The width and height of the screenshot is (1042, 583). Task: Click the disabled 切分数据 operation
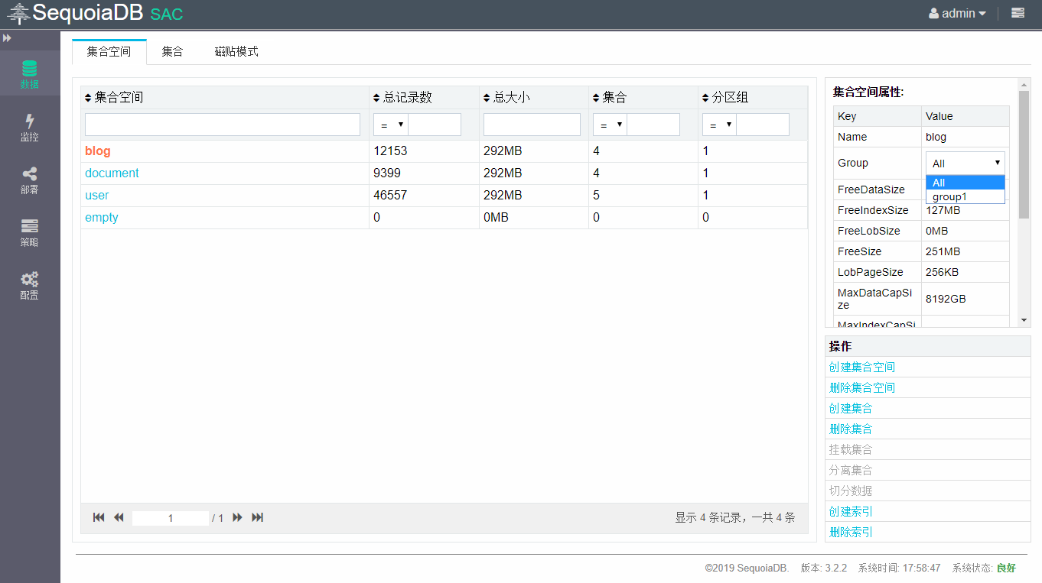(x=851, y=491)
